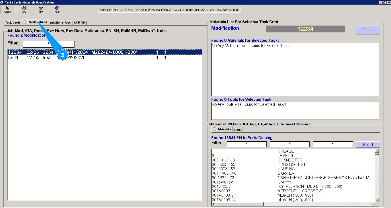Switch to the Task Cards tab
The image size is (391, 208).
13,22
